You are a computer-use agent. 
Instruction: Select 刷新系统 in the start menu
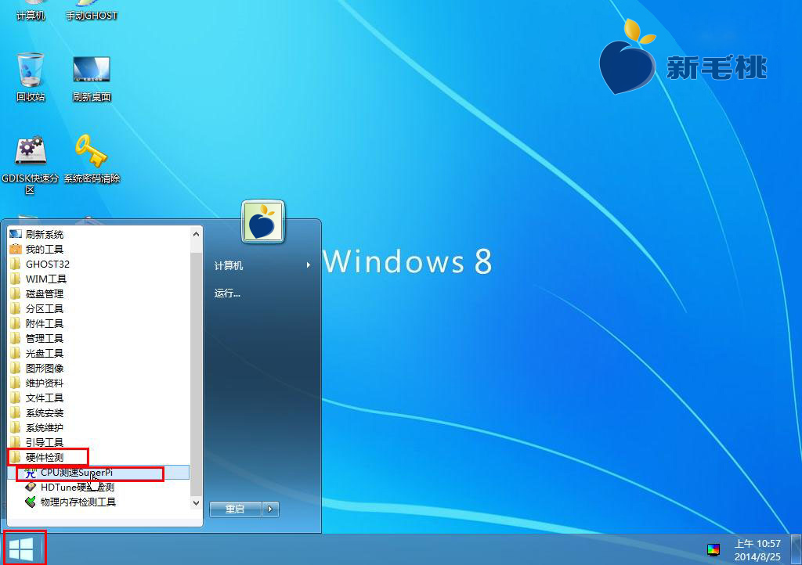(98, 235)
